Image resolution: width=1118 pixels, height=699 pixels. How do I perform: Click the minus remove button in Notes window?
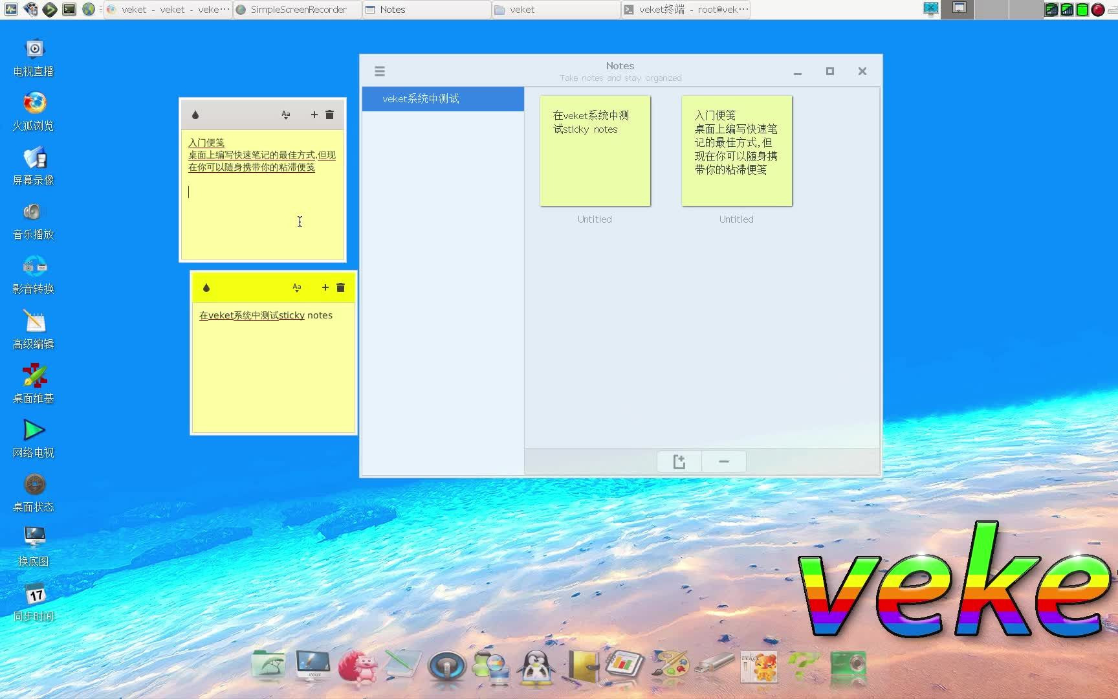tap(724, 461)
